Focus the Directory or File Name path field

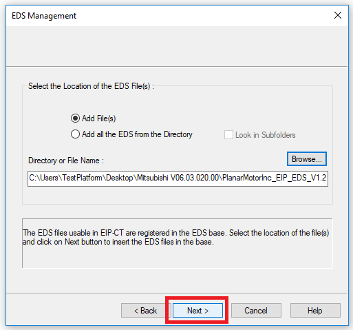point(178,178)
